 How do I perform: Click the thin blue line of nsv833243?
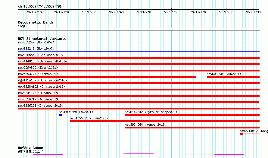(x=139, y=51)
